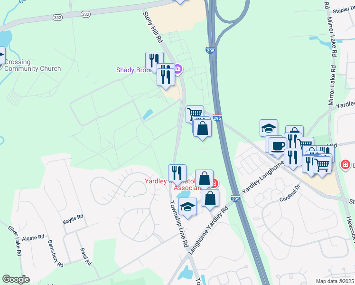Screen dimensions: 355x285
Task: Open the graduation cap marker east of I-295
Action: click(269, 128)
